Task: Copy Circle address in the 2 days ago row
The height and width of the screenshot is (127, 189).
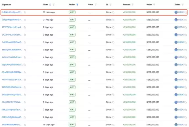Action: pos(113,27)
